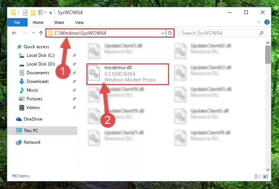Go back with the back arrow
The width and height of the screenshot is (279, 189).
point(14,33)
